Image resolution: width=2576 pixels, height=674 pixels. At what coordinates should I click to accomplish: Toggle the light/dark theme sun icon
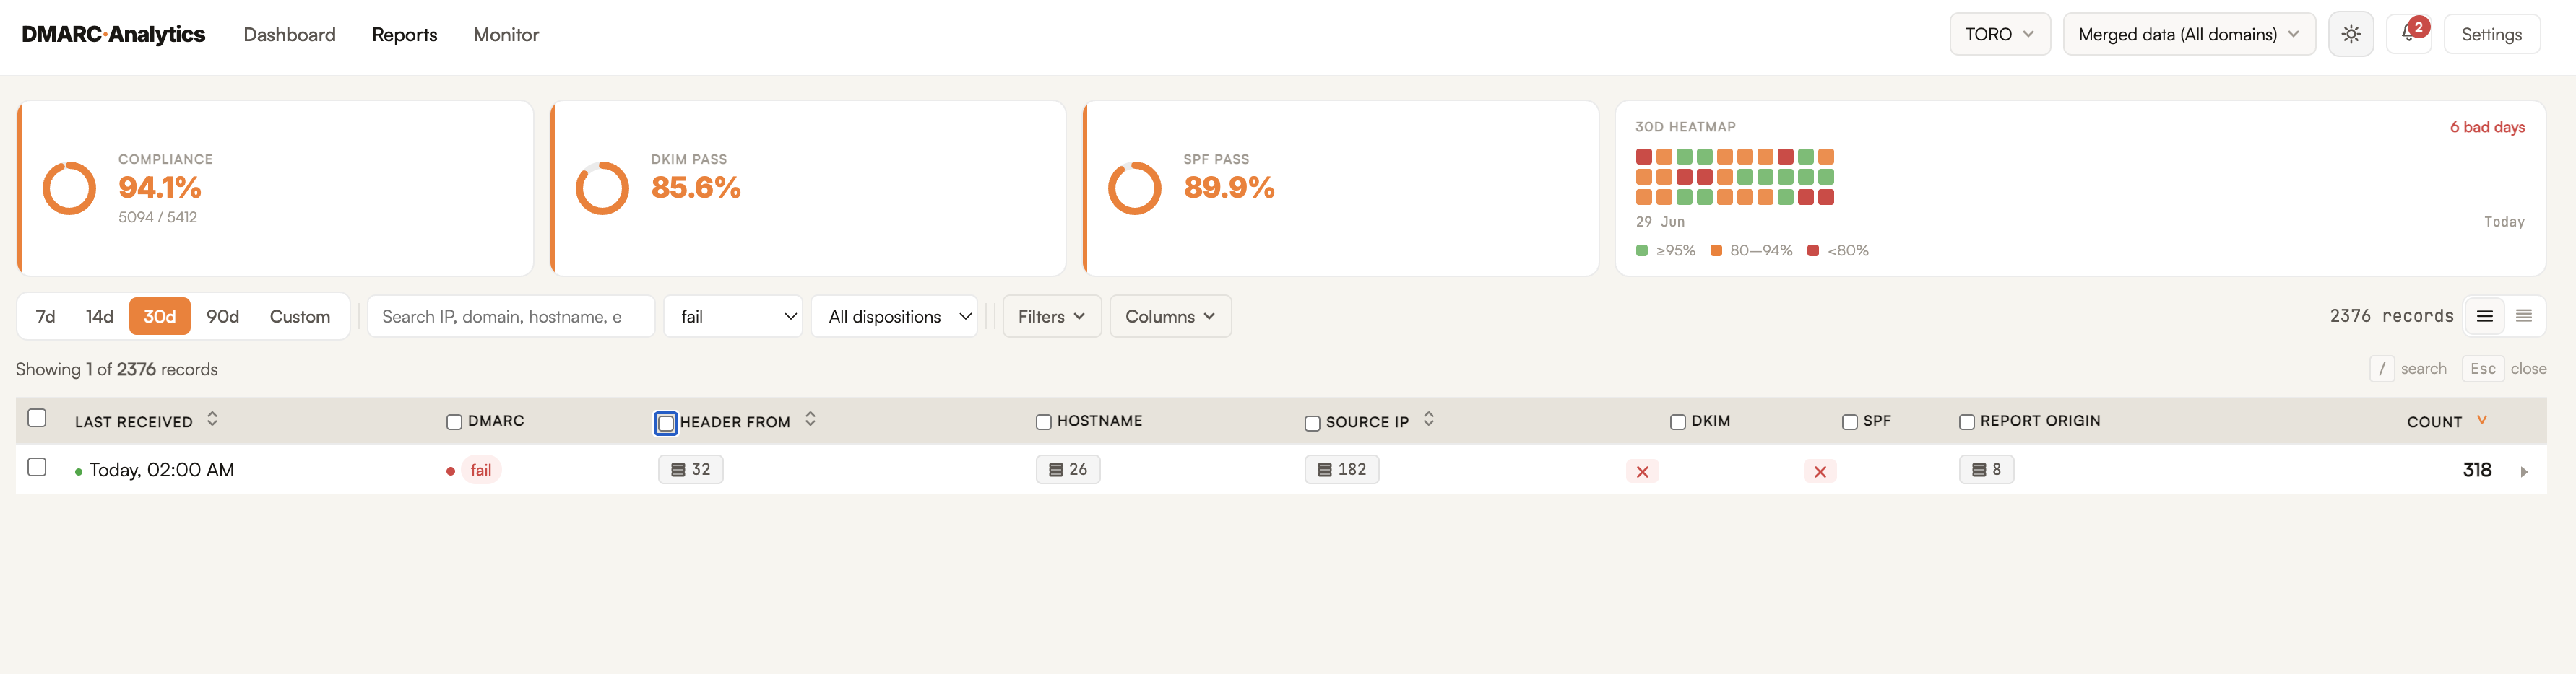2350,35
